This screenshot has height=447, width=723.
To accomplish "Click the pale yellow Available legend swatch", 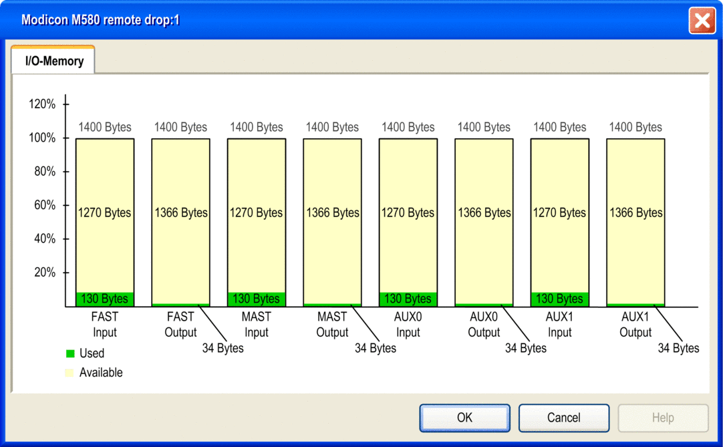I will (x=69, y=373).
